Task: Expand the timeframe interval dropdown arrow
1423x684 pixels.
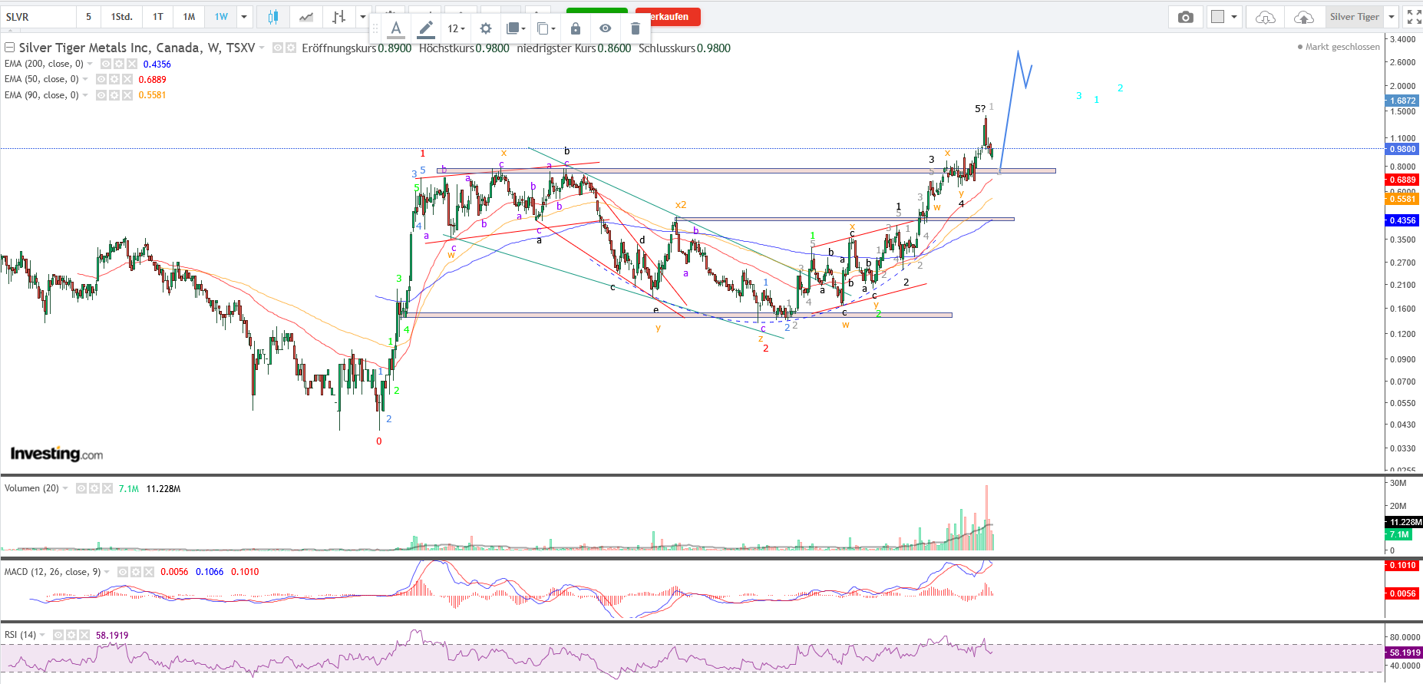Action: (244, 17)
